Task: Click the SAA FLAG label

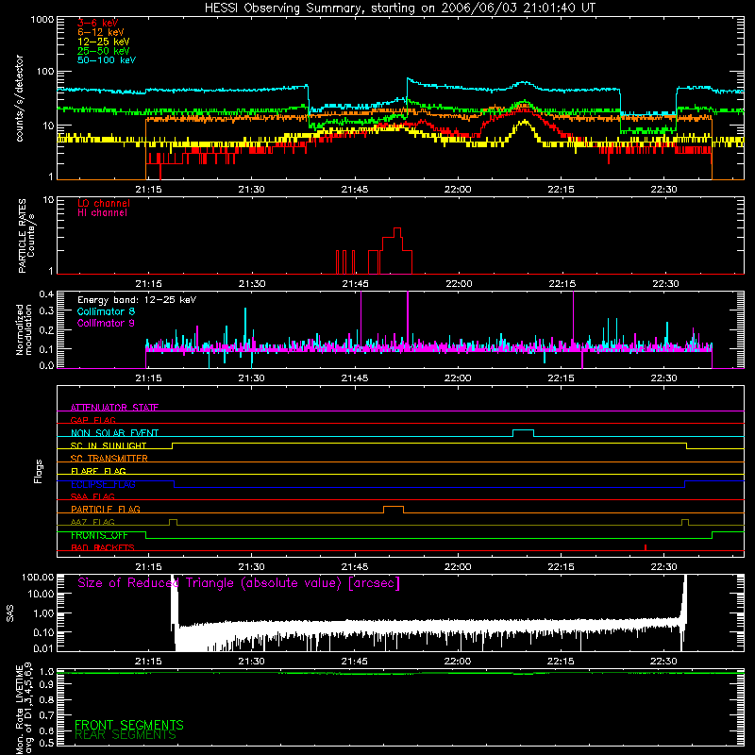Action: [x=92, y=496]
